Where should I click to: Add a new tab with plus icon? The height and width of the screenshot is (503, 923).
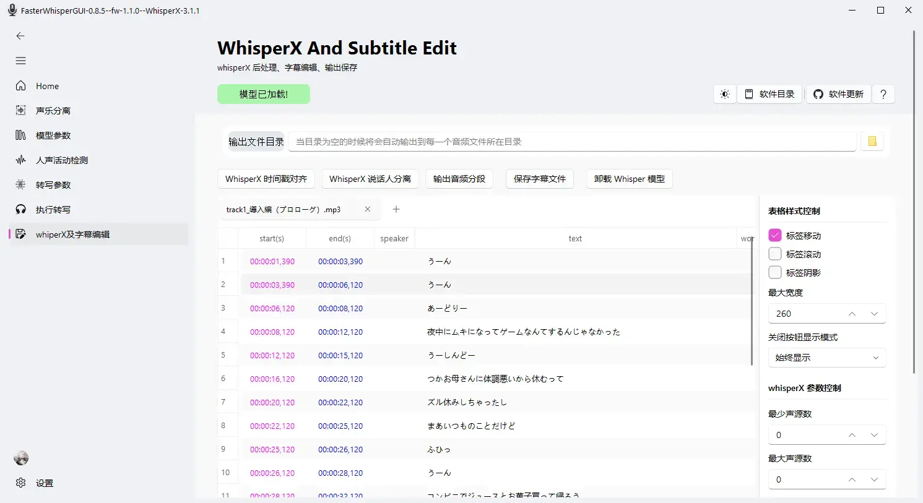click(396, 209)
